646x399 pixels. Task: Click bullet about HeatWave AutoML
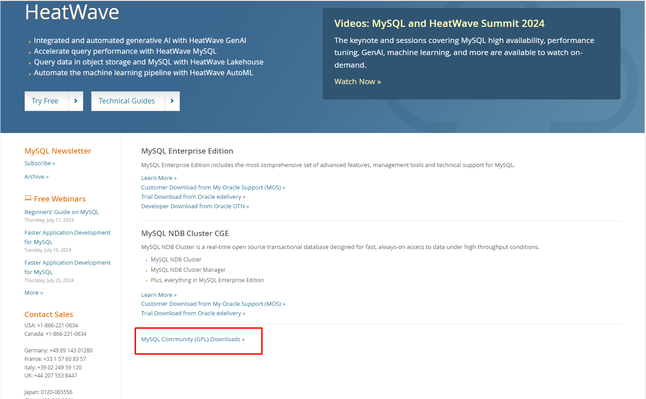tap(144, 73)
